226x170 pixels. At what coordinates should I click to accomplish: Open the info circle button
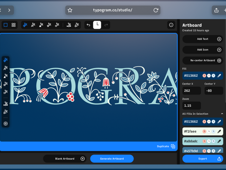[x=171, y=25]
